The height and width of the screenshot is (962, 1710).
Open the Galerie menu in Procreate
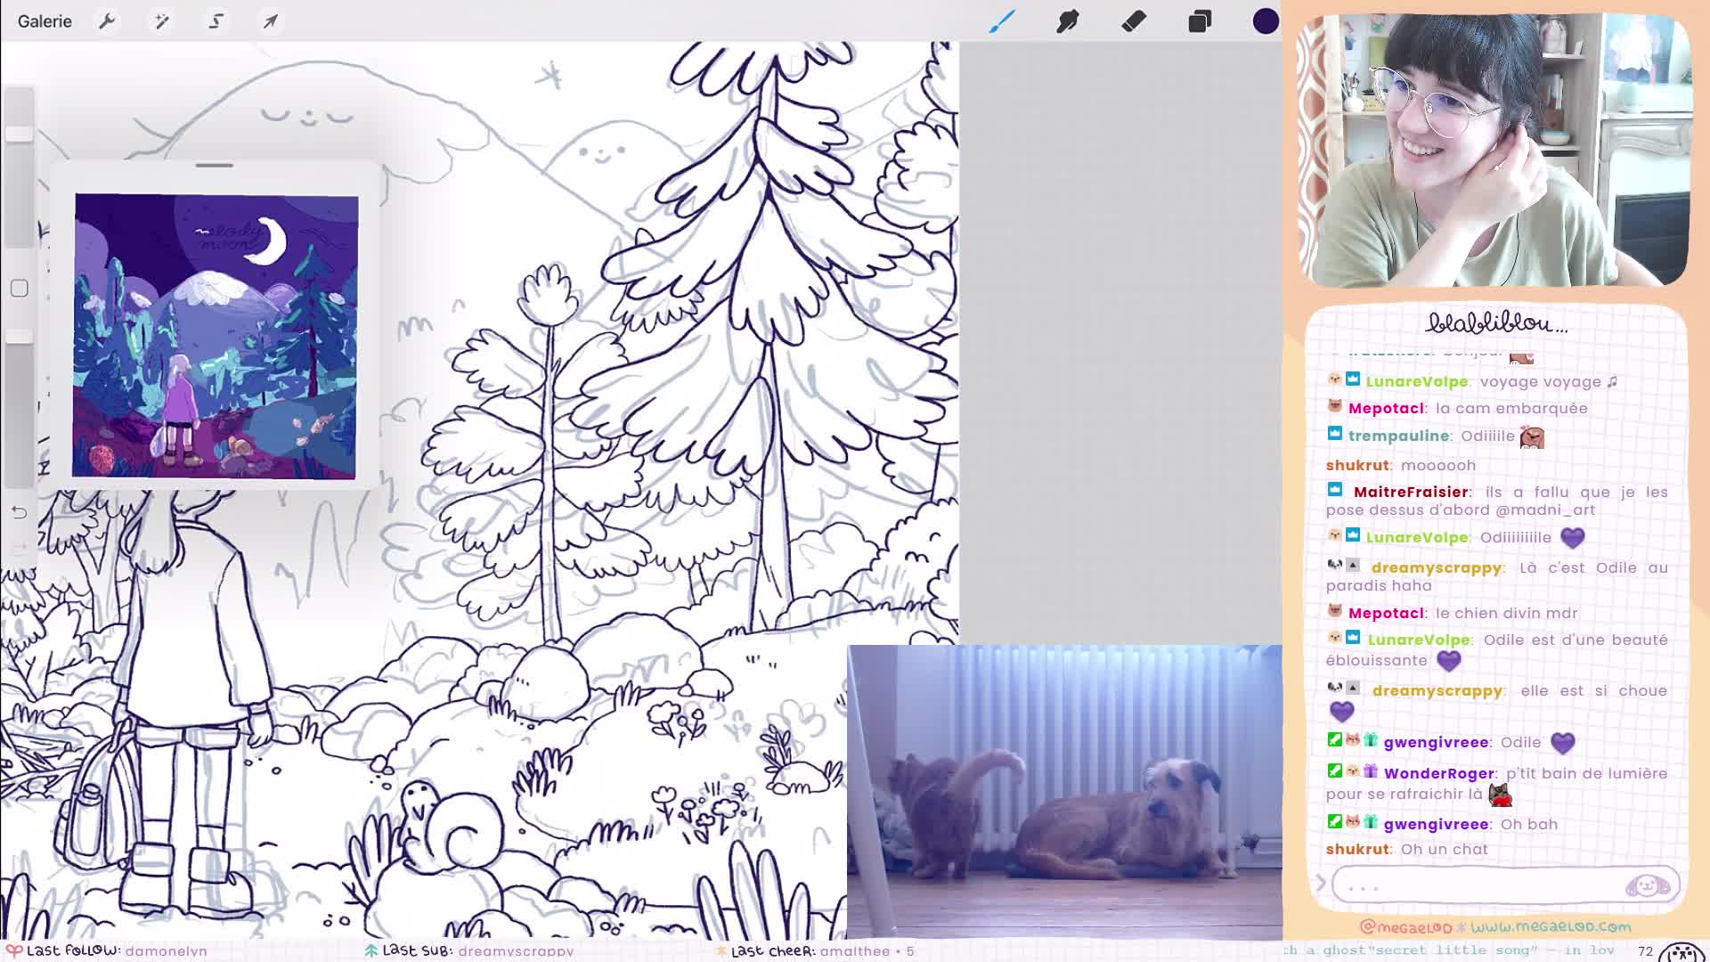coord(45,21)
